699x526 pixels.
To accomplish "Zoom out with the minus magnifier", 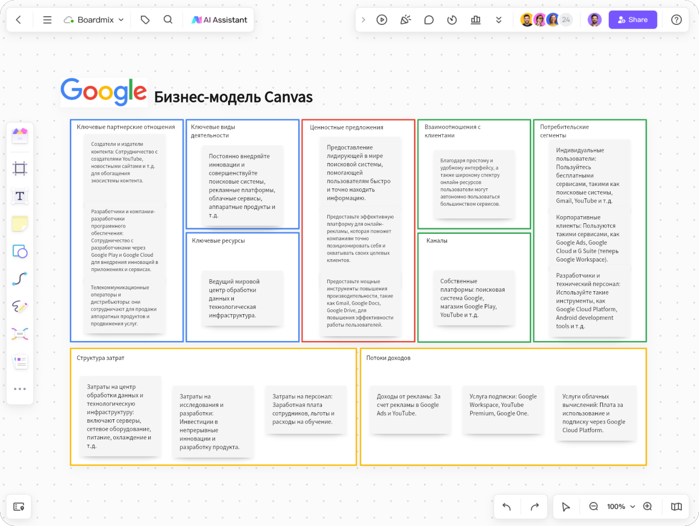I will 594,506.
